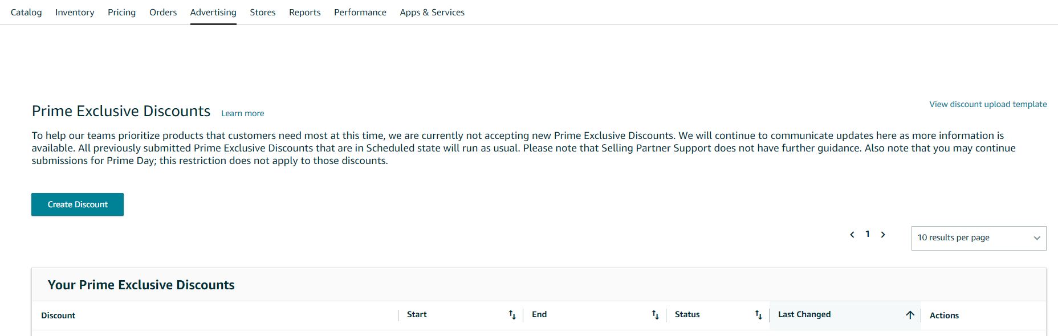The width and height of the screenshot is (1058, 336).
Task: Sort discounts by Status icon
Action: (758, 315)
